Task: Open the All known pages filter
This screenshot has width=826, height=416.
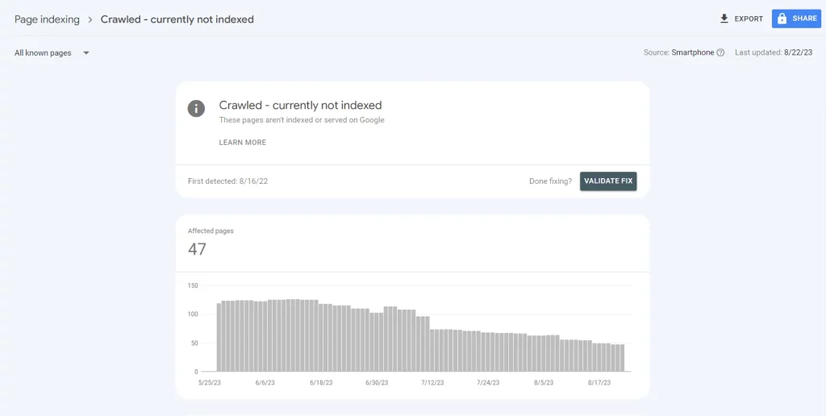Action: tap(52, 52)
